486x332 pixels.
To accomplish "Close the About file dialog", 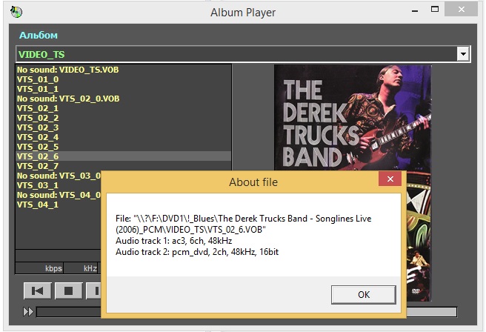I will pyautogui.click(x=390, y=179).
